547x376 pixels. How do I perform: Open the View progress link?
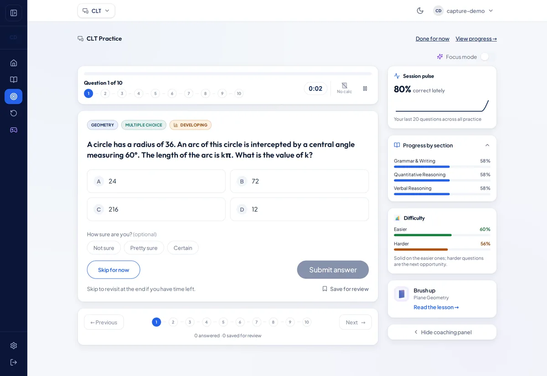(x=476, y=39)
